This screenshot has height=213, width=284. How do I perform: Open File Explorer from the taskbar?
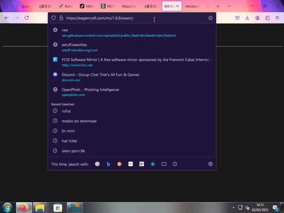(40, 207)
